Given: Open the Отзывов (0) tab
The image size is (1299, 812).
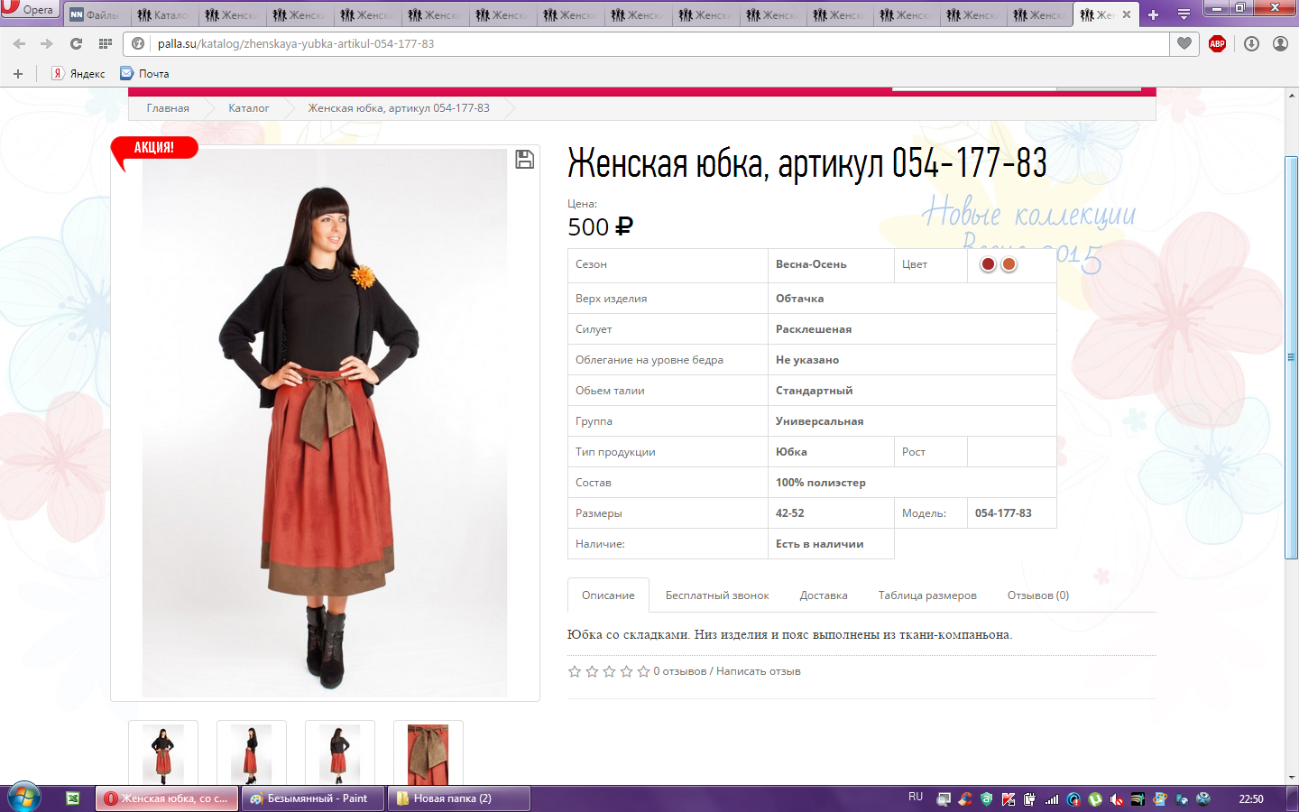Looking at the screenshot, I should [1038, 595].
